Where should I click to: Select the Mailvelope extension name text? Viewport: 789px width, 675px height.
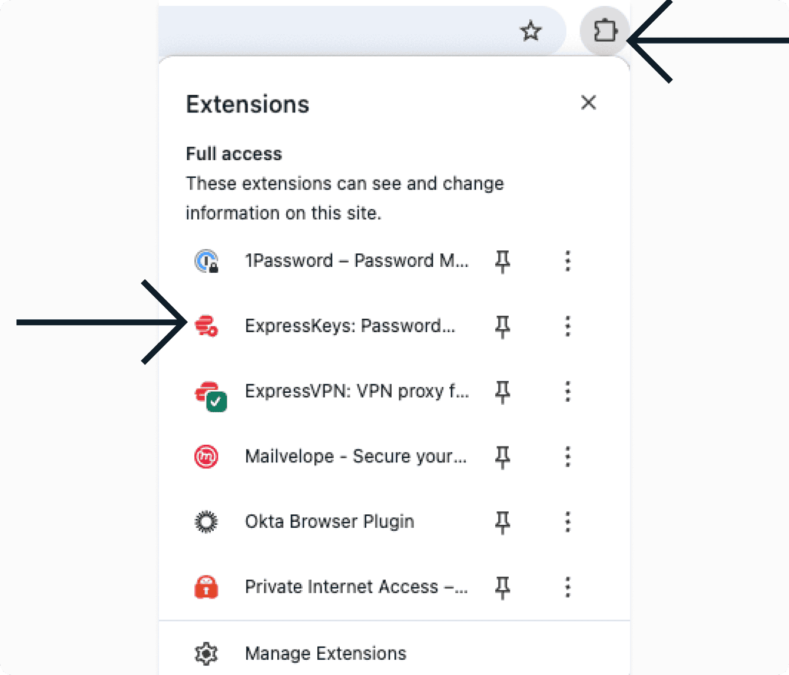(x=356, y=456)
